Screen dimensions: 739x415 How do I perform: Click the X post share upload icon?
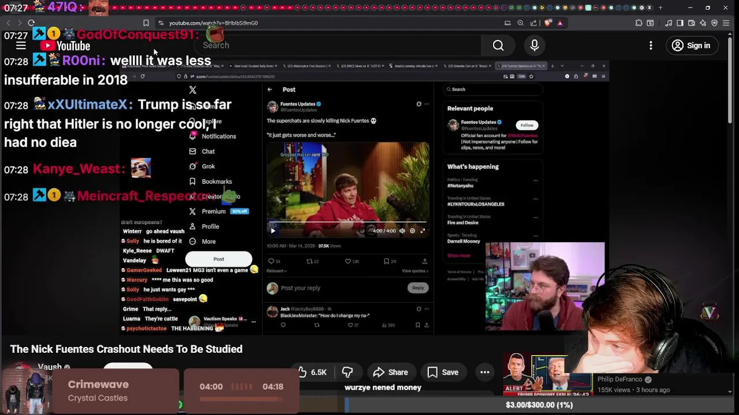pos(425,261)
